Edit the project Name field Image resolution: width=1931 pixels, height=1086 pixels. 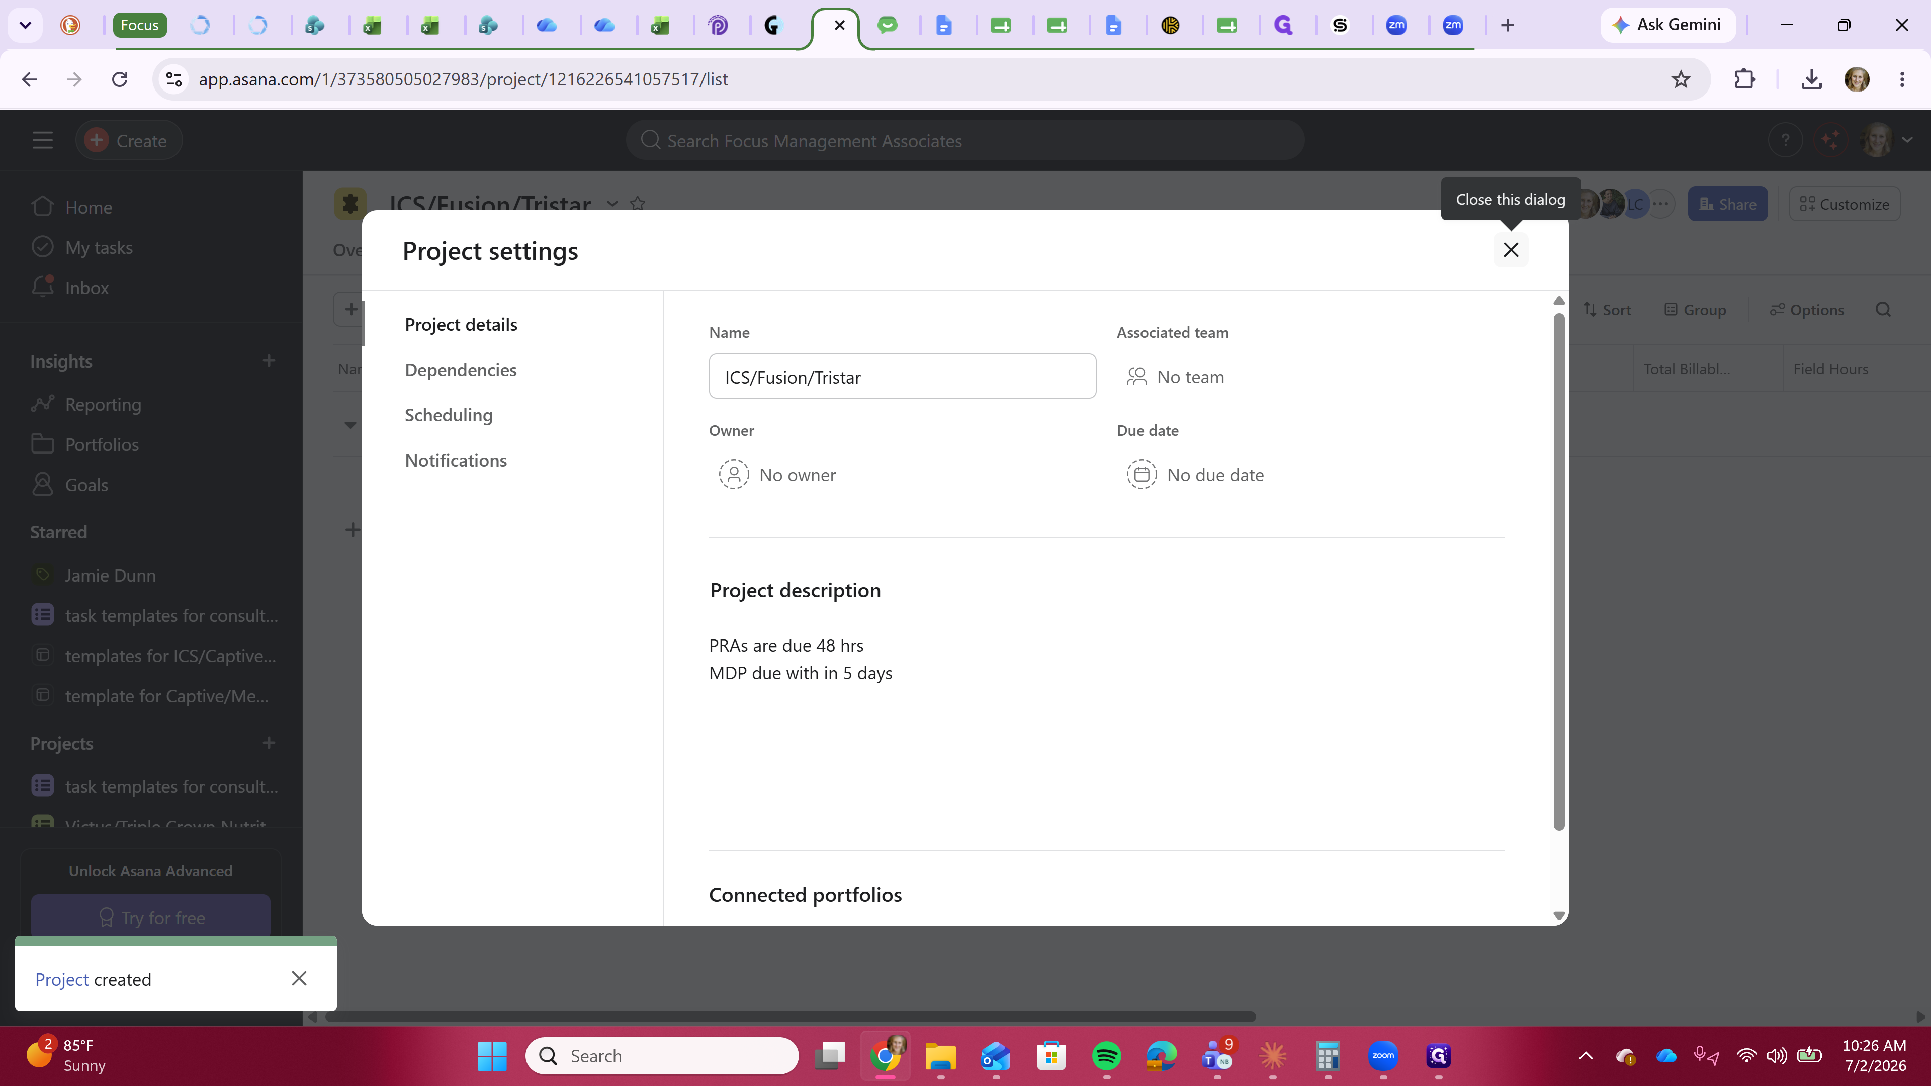[902, 376]
